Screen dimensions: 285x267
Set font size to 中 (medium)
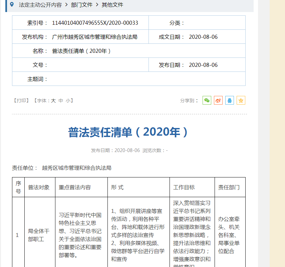click(61, 101)
